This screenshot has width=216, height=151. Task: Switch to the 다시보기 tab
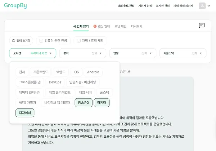tap(137, 26)
